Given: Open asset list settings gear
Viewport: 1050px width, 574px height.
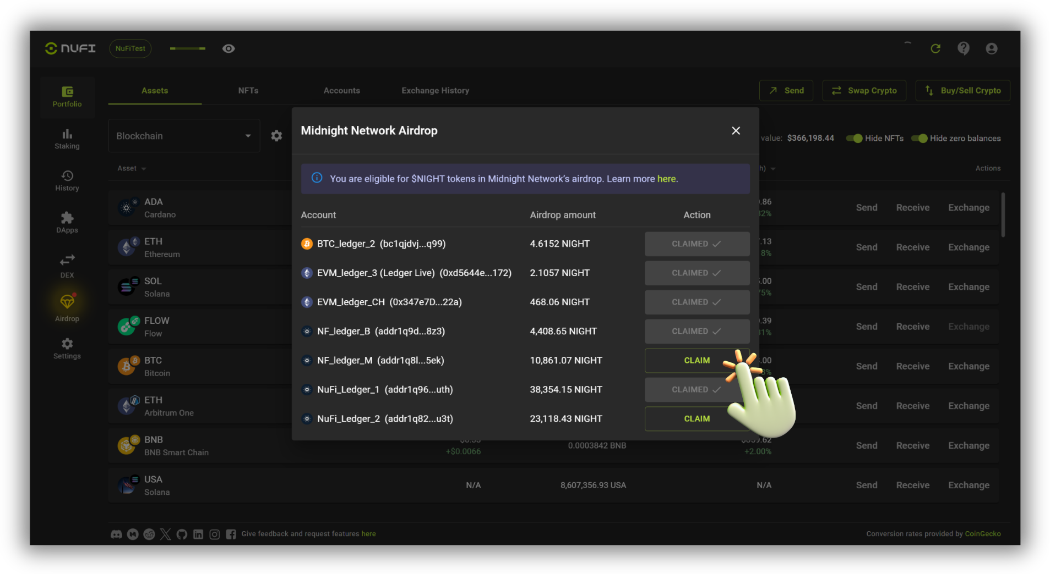Looking at the screenshot, I should point(276,136).
